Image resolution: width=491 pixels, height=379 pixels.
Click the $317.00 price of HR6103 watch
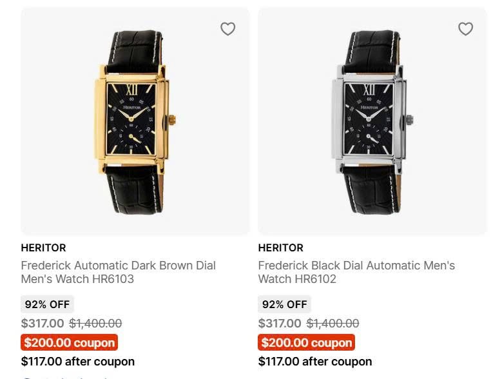point(43,324)
